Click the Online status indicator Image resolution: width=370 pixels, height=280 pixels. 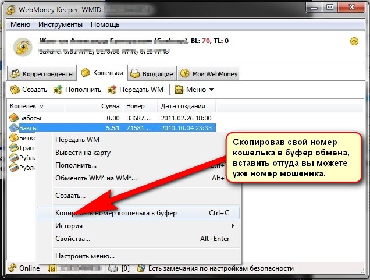pos(24,268)
